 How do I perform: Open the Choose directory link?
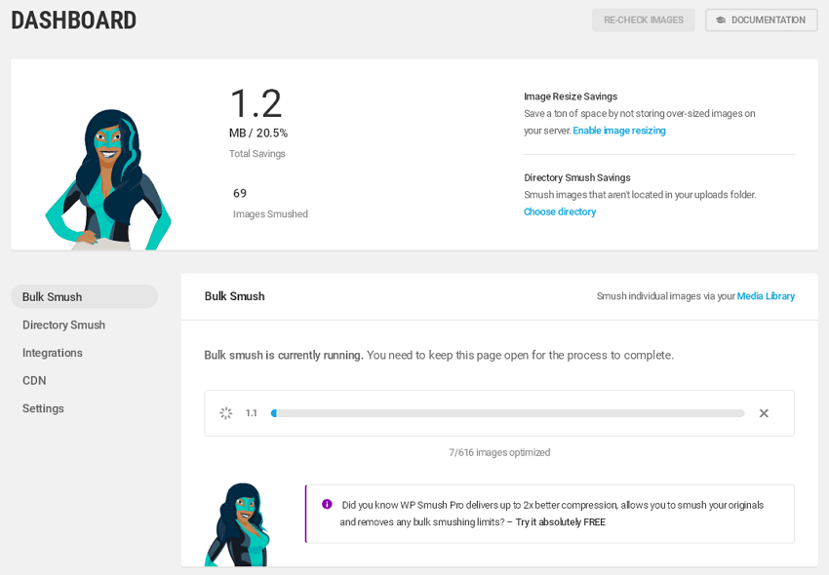tap(560, 211)
